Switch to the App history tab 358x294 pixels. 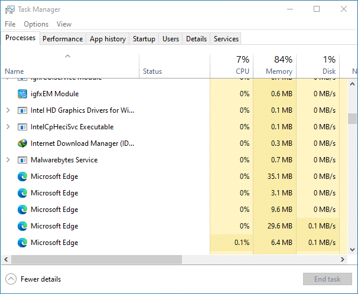click(x=108, y=39)
